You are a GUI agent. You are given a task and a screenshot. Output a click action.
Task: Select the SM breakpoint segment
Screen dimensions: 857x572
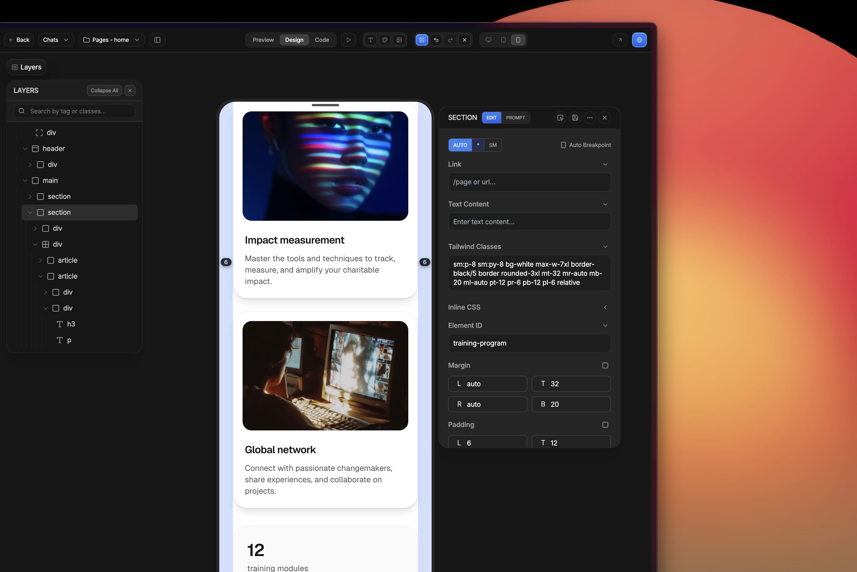(x=493, y=145)
